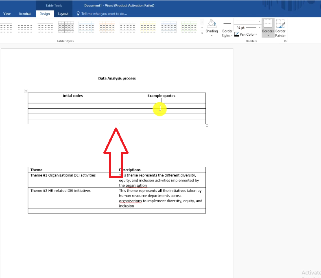Screen dimensions: 321x278
Task: Apply the second plain table style thumbnail
Action: click(x=25, y=27)
